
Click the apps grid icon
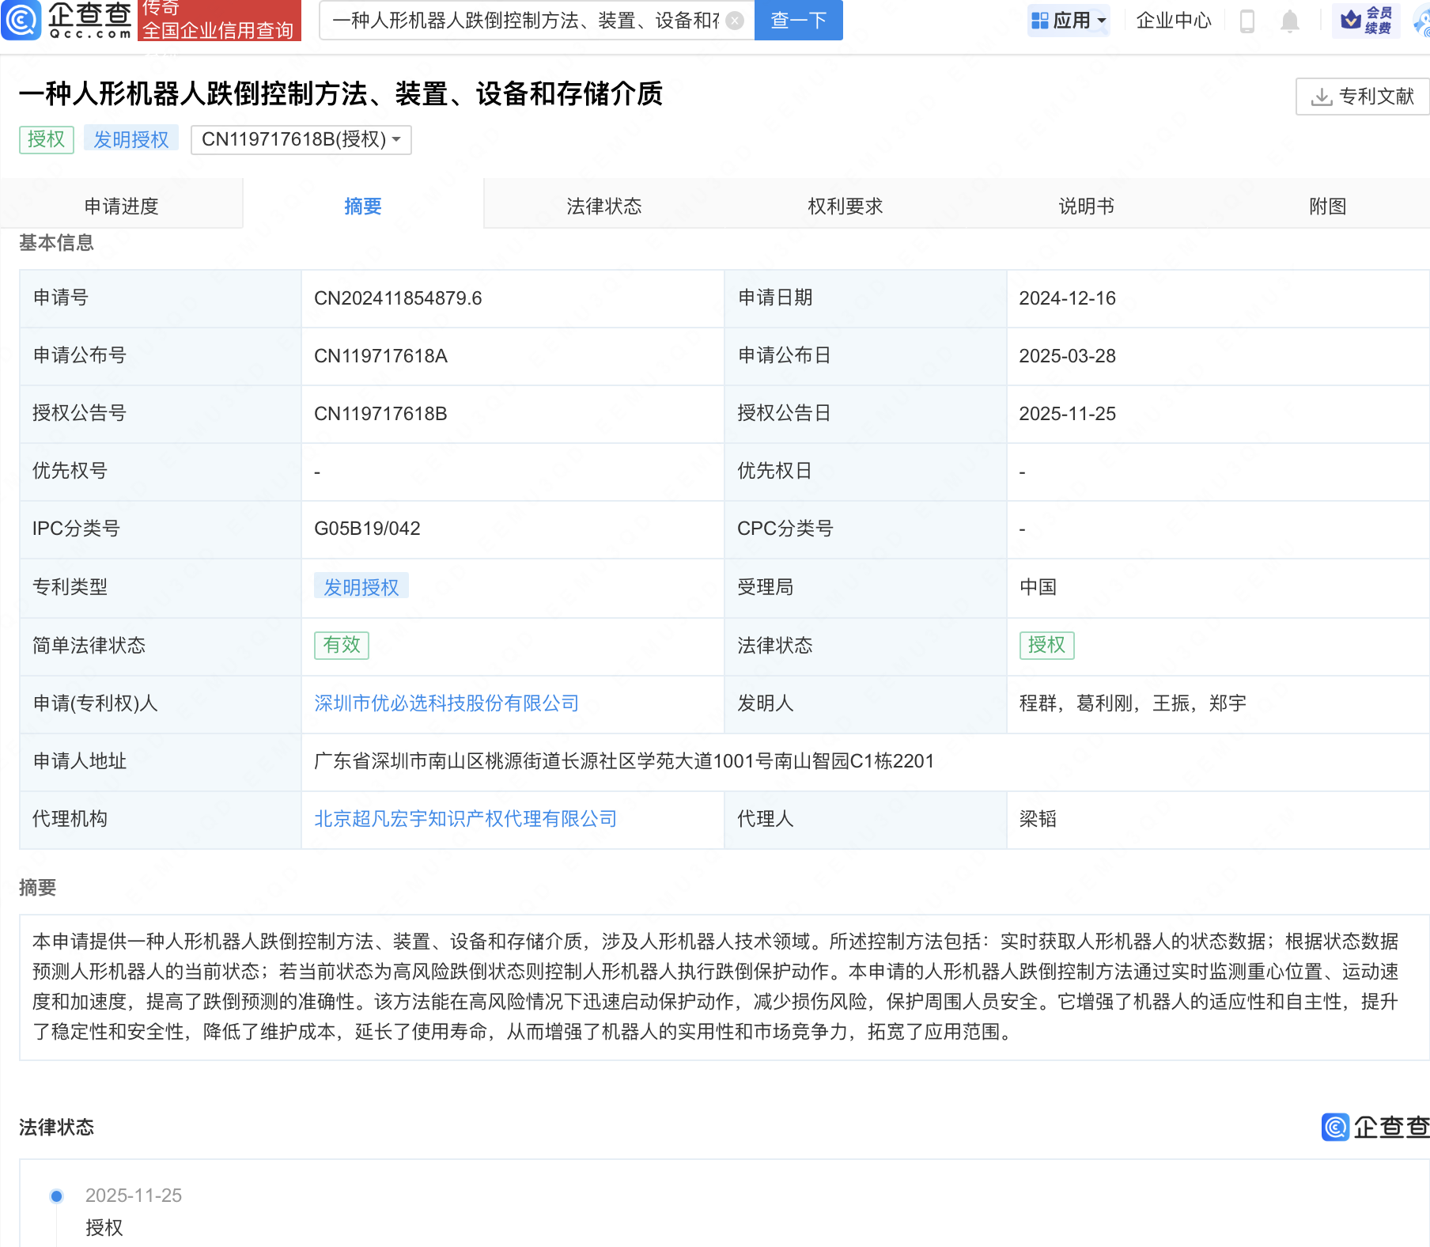coord(1040,21)
